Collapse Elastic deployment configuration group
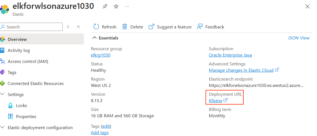Screen dimensions: 317x136 [x=2, y=127]
